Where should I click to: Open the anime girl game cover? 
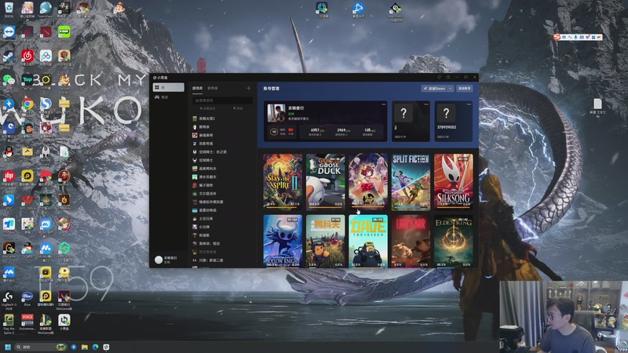click(368, 181)
